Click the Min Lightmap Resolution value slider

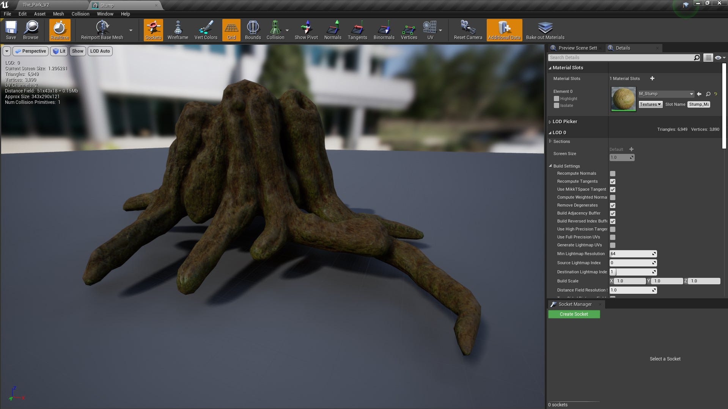coord(632,254)
